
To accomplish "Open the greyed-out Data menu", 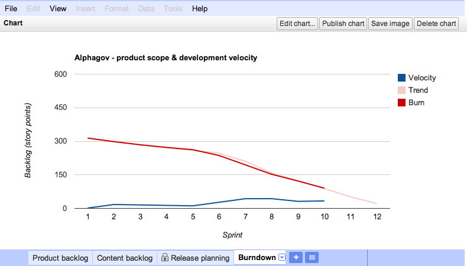I will (146, 9).
